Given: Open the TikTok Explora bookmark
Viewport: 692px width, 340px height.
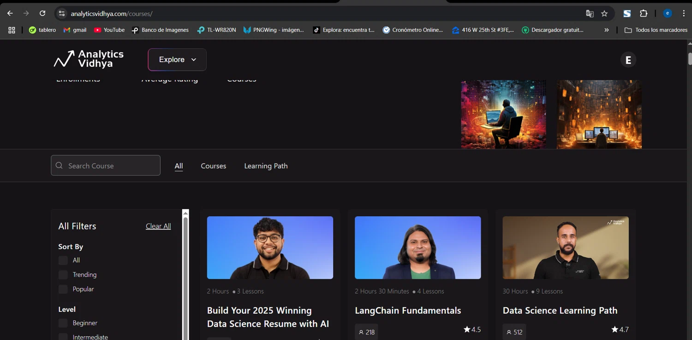Looking at the screenshot, I should [x=344, y=30].
